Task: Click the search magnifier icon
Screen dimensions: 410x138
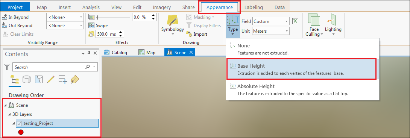Action: 88,67
